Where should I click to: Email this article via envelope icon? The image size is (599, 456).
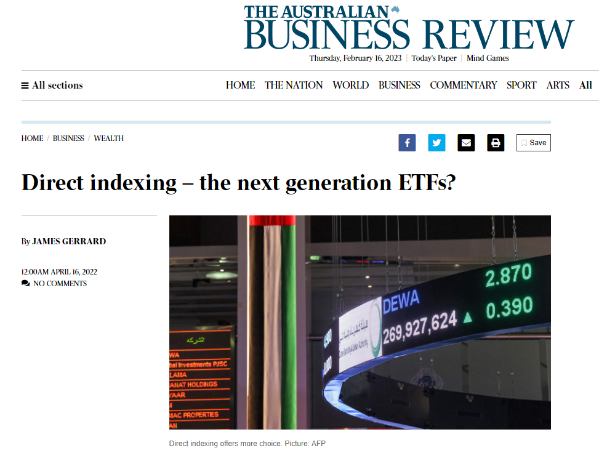point(466,143)
